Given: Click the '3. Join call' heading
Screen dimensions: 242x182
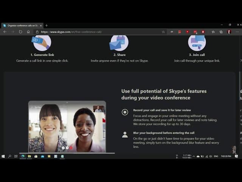Looking at the screenshot, I should point(197,55).
